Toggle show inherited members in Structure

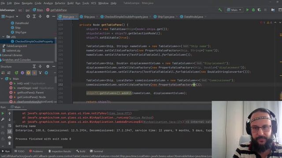(x=16, y=73)
